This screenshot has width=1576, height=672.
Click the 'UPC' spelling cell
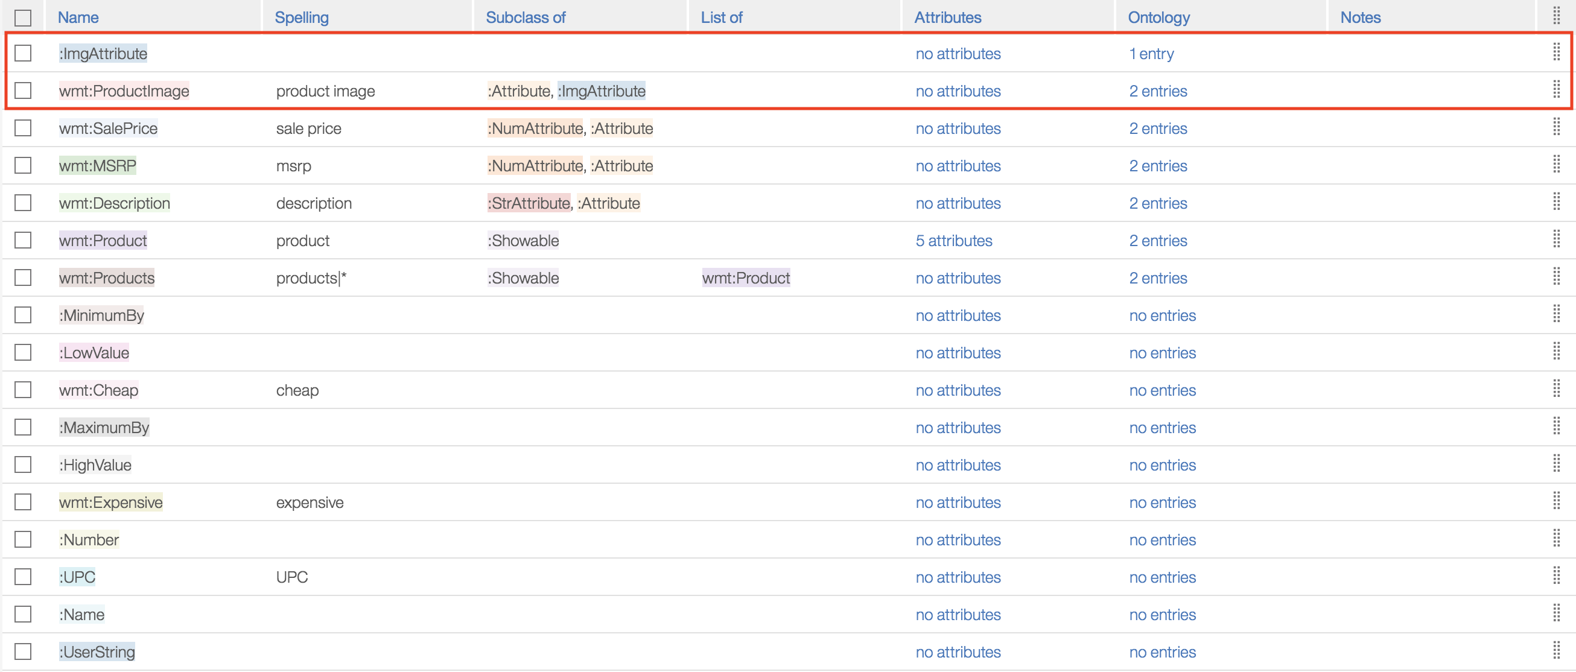tap(292, 577)
